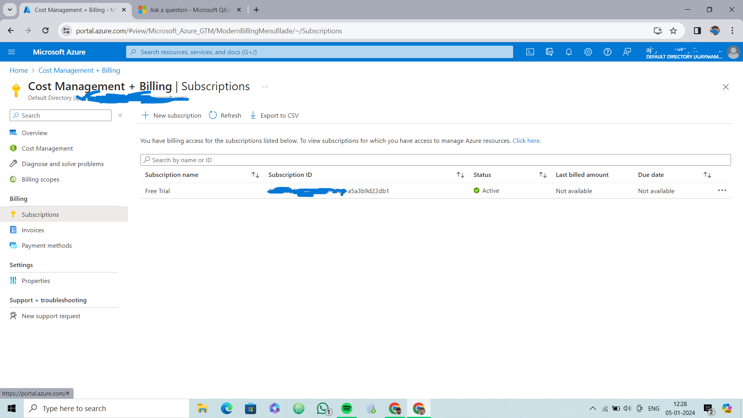Open Billing scopes
This screenshot has height=418, width=743.
(40, 179)
